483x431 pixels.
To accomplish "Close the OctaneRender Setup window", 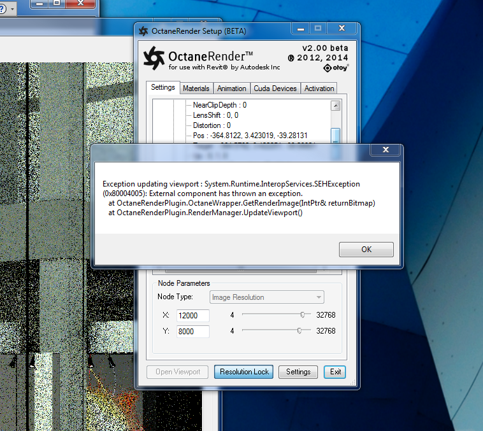I will click(x=342, y=29).
